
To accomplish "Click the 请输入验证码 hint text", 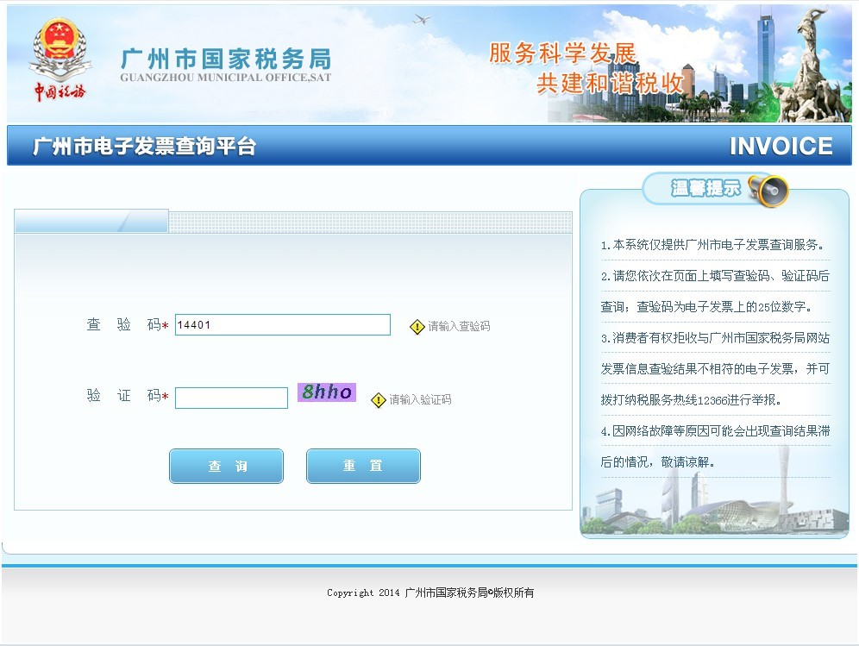I will 420,399.
